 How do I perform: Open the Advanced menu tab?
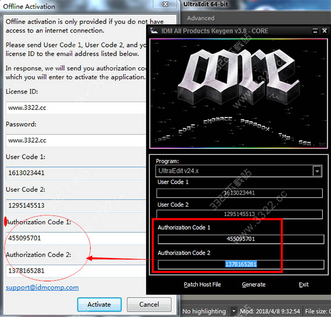(x=200, y=18)
